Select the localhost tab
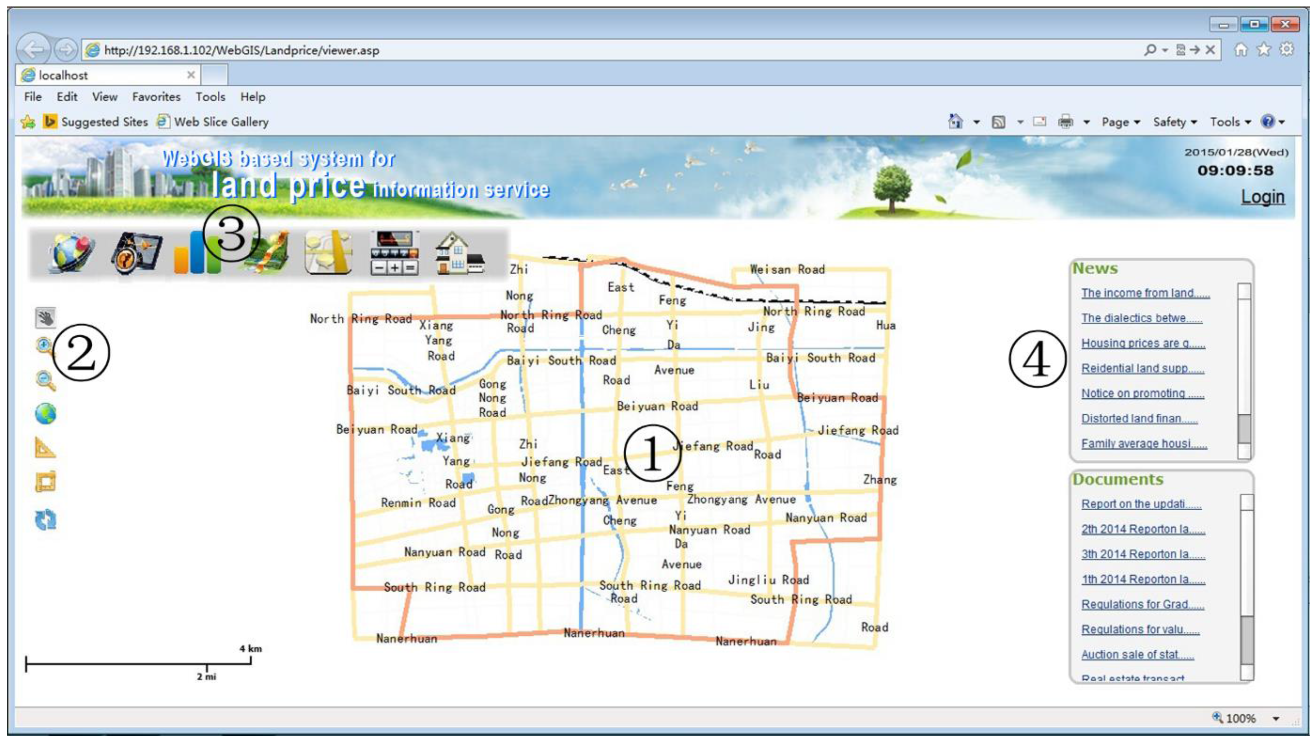This screenshot has height=742, width=1315. (x=108, y=75)
